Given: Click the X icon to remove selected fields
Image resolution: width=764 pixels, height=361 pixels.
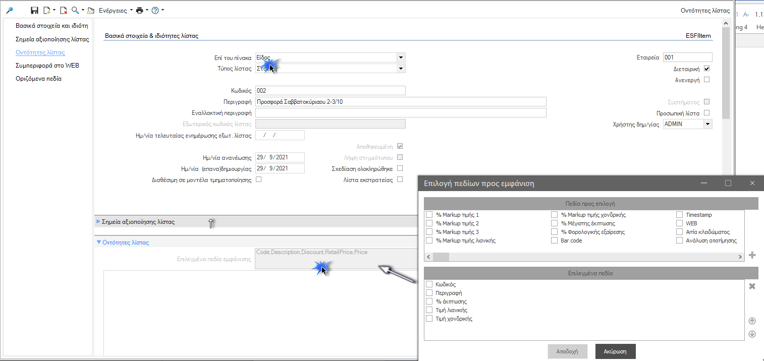Looking at the screenshot, I should tap(752, 286).
